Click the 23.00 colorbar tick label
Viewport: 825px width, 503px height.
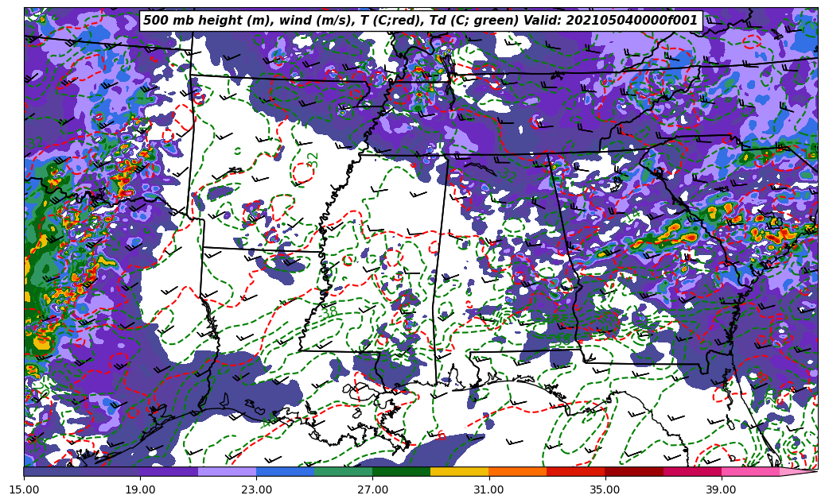click(x=256, y=489)
